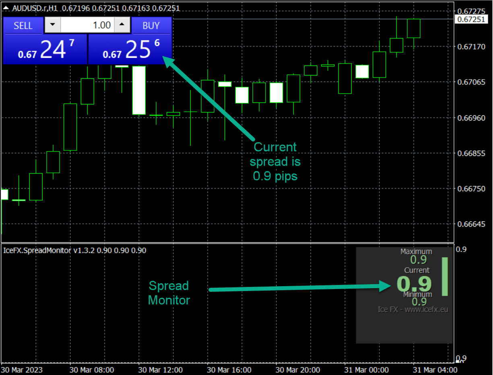Select the 1.00 volume input field
The height and width of the screenshot is (375, 493).
point(87,25)
